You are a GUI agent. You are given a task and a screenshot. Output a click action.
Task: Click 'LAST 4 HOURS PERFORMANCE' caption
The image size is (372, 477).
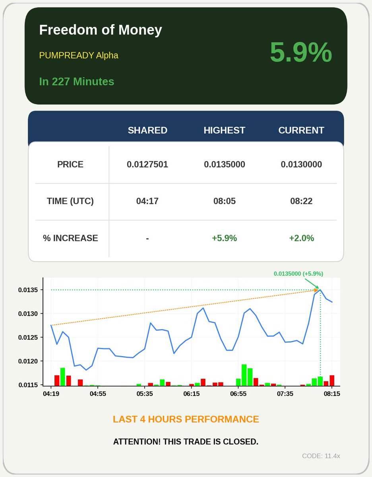click(186, 419)
